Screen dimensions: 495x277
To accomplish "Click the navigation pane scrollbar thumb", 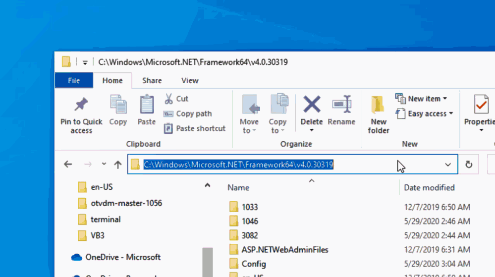I will click(x=208, y=262).
